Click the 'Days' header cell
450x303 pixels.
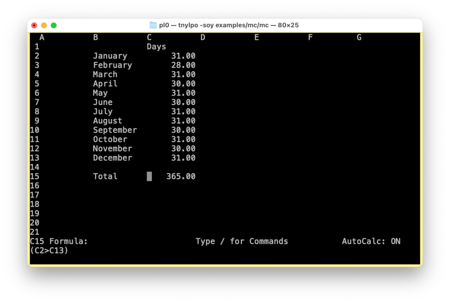tap(156, 47)
